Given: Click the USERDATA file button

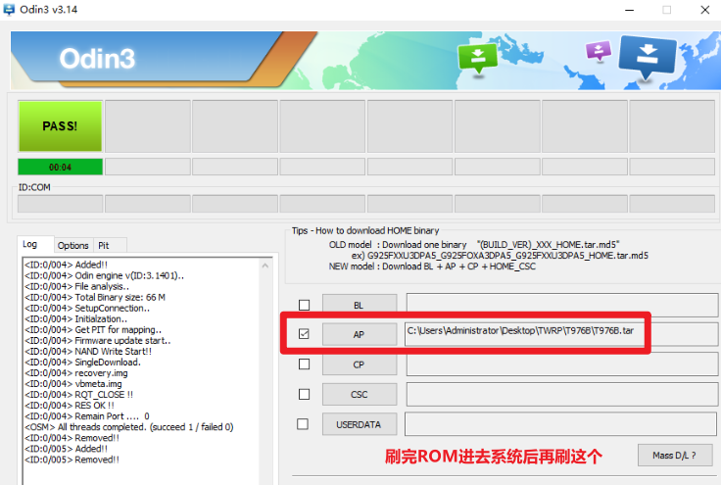Looking at the screenshot, I should 360,424.
